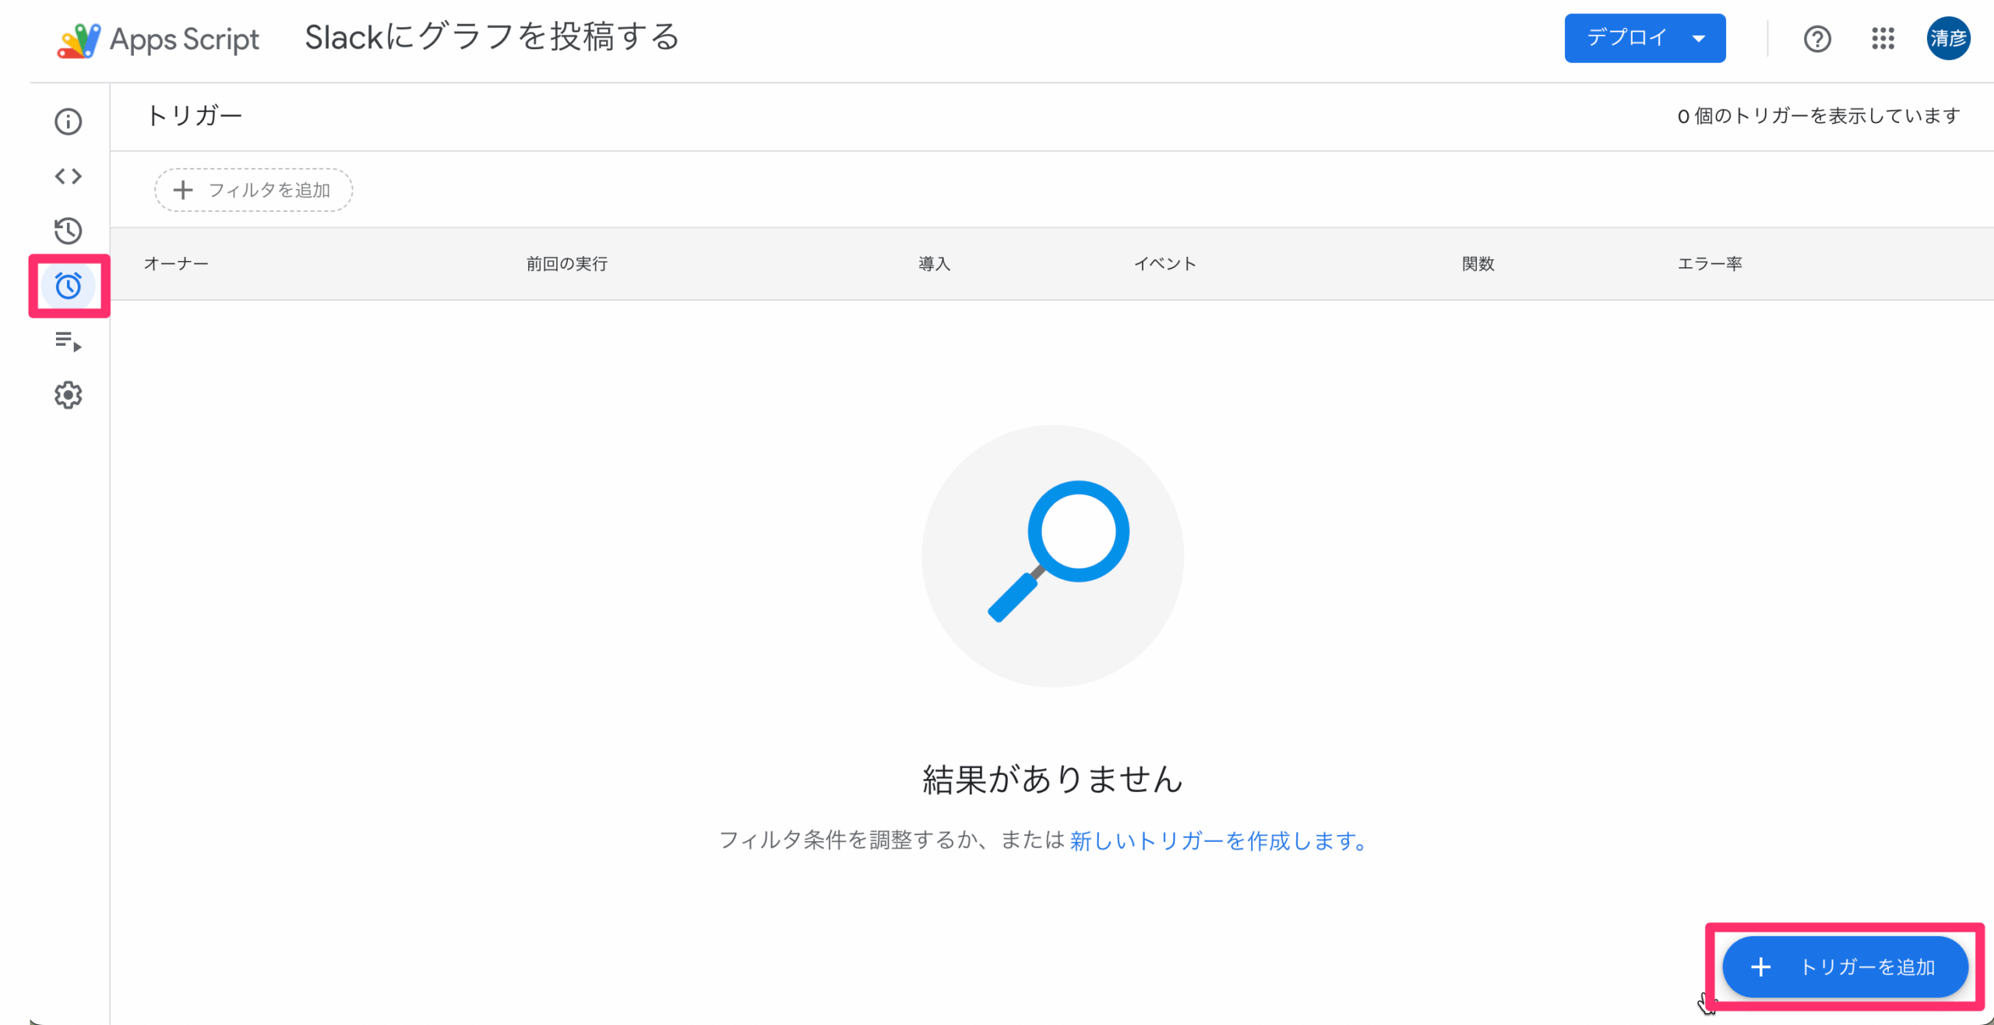Click the project title Slackにグラフを投稿する
Image resolution: width=1994 pixels, height=1025 pixels.
coord(492,37)
